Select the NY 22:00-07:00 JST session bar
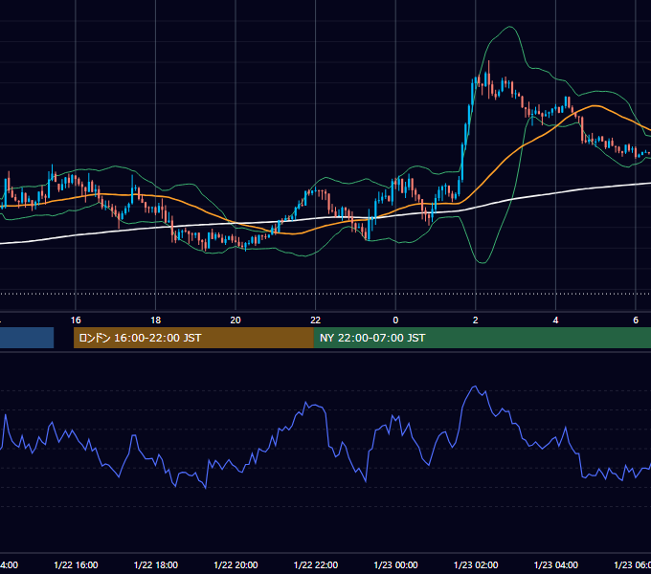 [482, 338]
